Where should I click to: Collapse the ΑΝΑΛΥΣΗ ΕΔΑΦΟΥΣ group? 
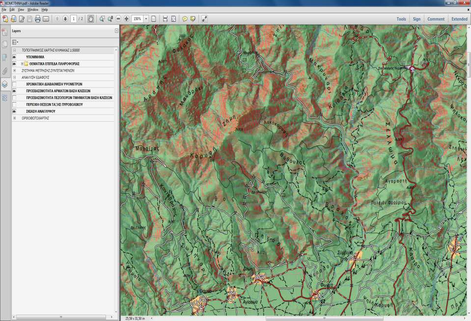coord(14,77)
